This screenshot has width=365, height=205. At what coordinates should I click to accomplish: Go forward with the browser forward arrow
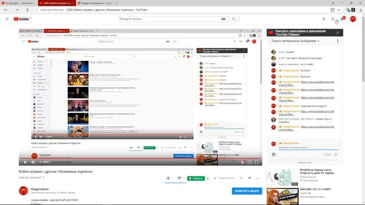coord(17,10)
